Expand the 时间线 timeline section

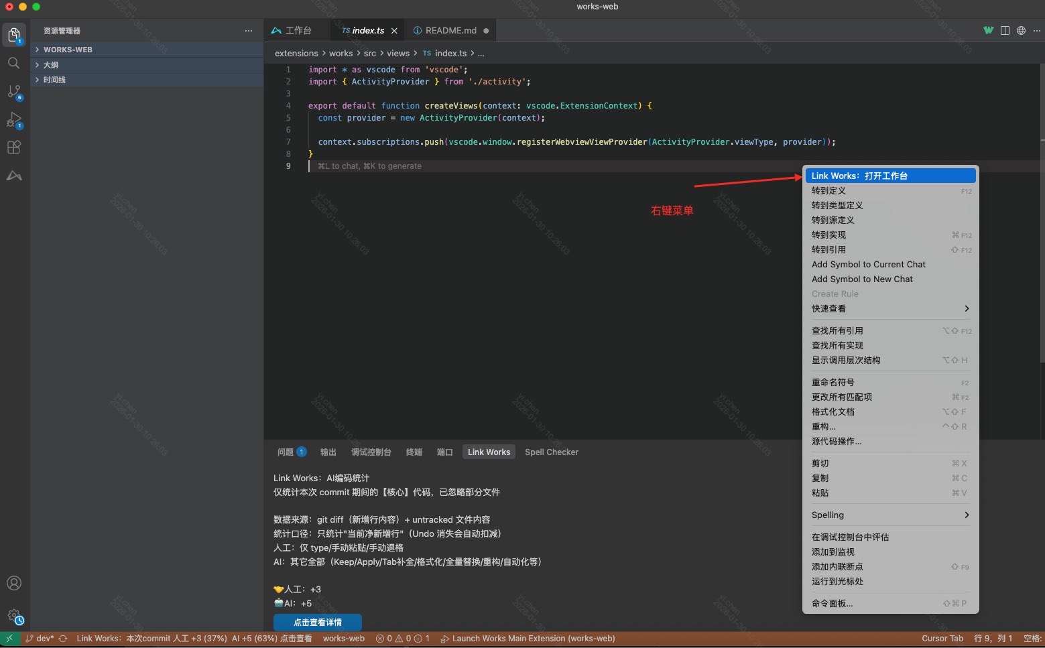point(54,80)
